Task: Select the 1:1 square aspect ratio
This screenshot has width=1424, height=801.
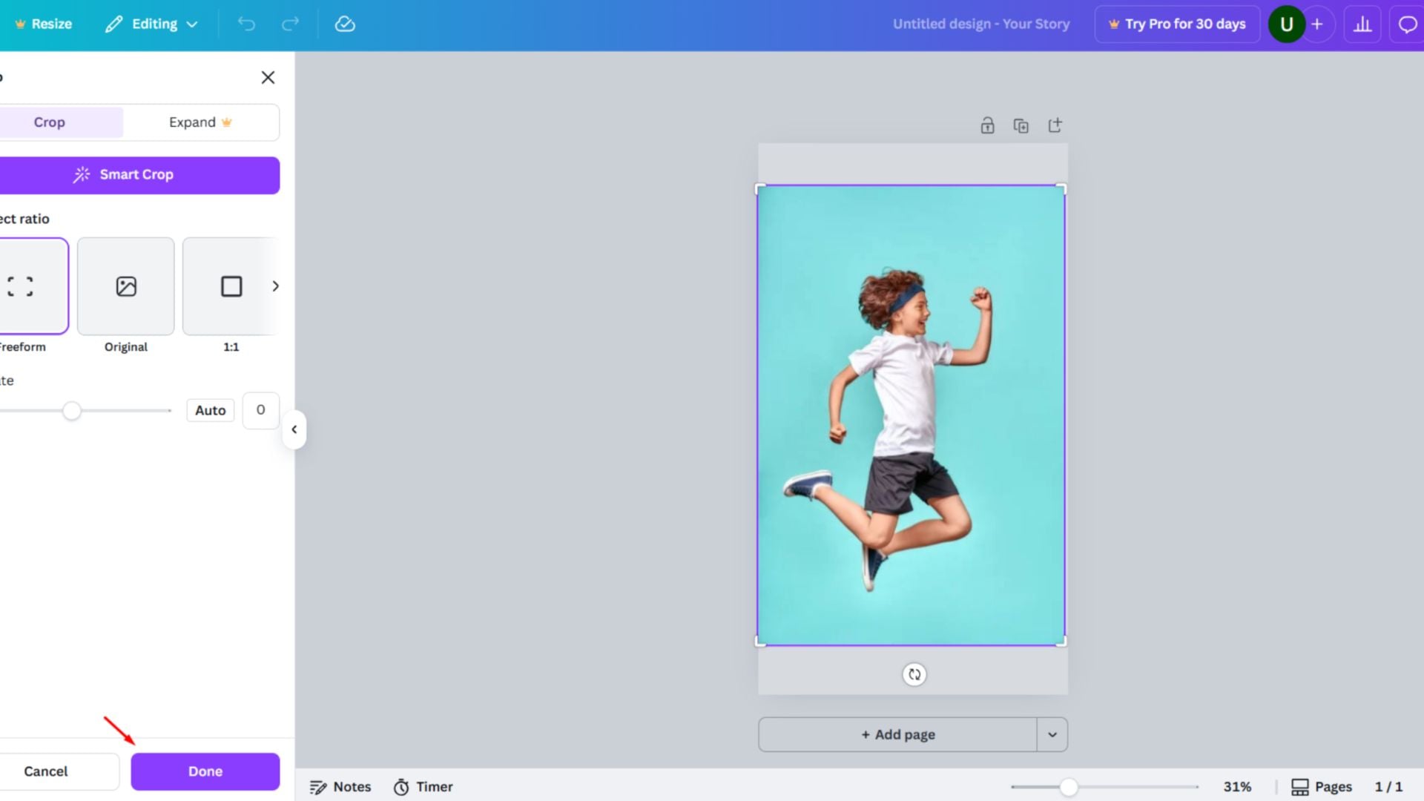Action: (231, 286)
